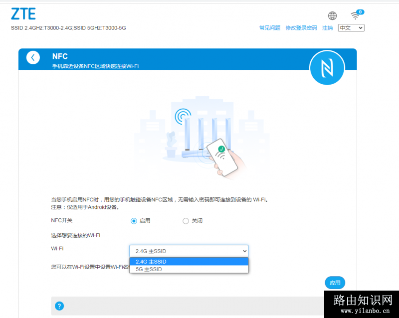
Task: Click the 选择想要连接的Wi-Fi text
Action: (x=76, y=235)
